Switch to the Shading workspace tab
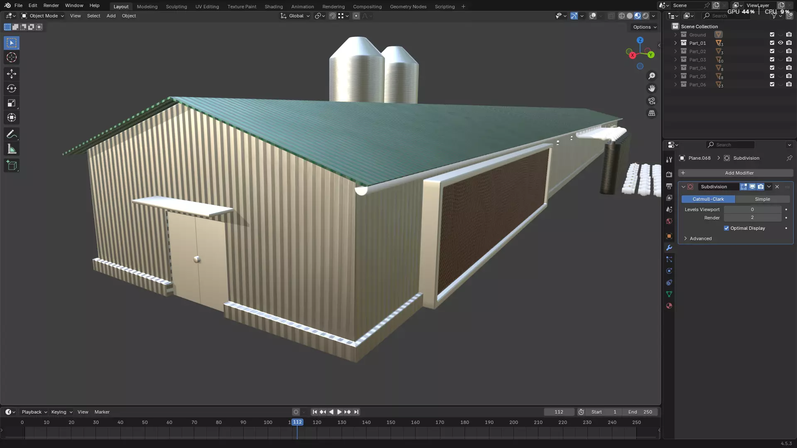This screenshot has width=797, height=448. coord(274,7)
